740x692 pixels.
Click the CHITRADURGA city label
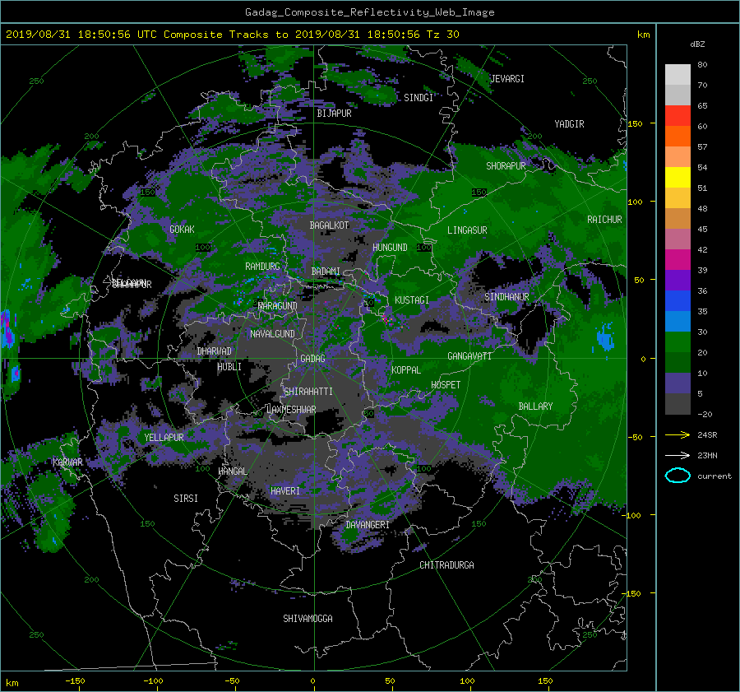pos(447,565)
